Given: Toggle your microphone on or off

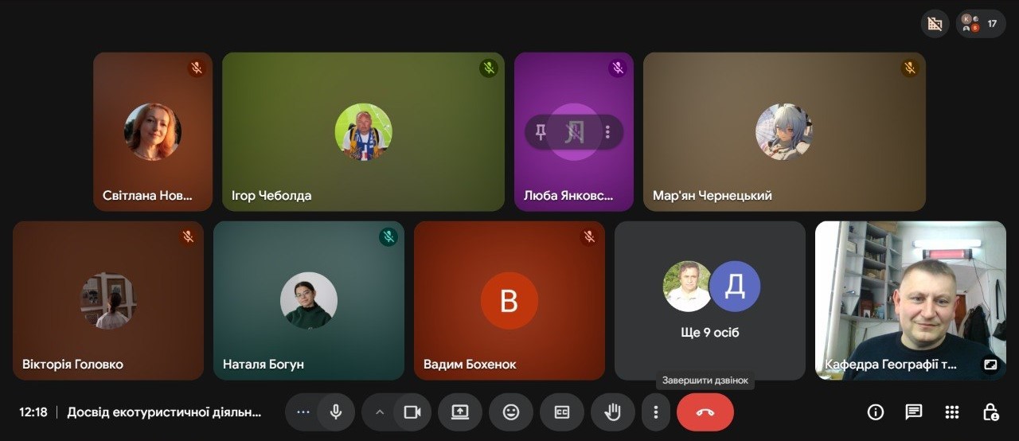Looking at the screenshot, I should (x=336, y=412).
